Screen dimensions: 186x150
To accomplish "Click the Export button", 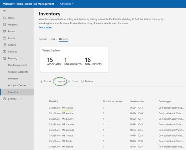I will (x=46, y=81).
